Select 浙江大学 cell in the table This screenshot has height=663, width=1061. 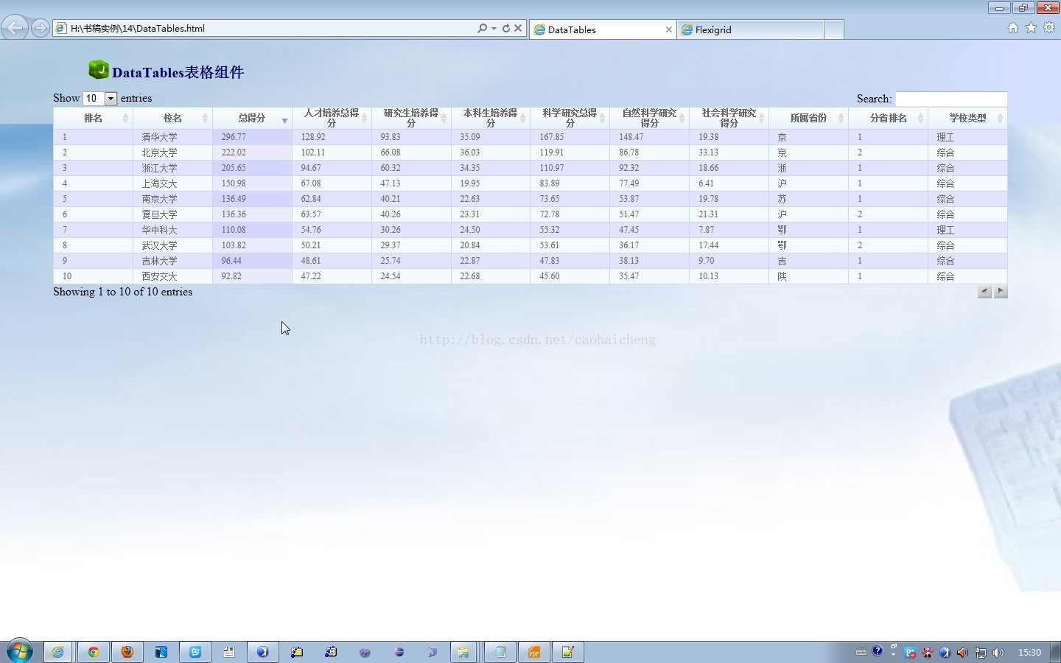tap(172, 168)
